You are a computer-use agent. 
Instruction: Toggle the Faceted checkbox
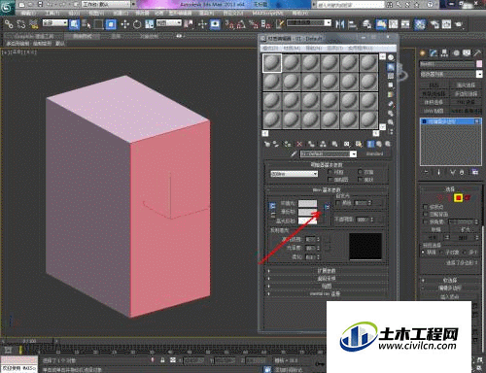point(360,180)
